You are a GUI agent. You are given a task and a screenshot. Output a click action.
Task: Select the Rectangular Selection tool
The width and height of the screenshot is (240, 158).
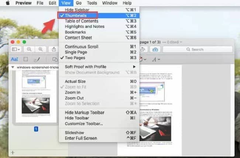[x=26, y=59]
